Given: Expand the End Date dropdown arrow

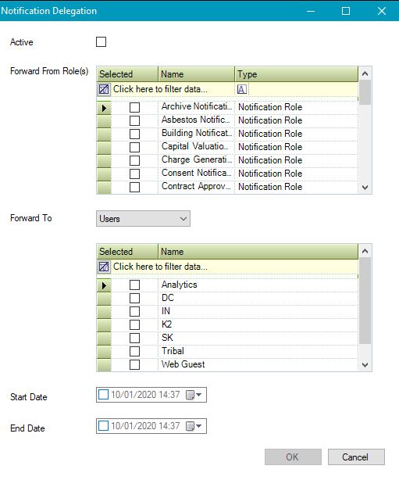Looking at the screenshot, I should [199, 426].
